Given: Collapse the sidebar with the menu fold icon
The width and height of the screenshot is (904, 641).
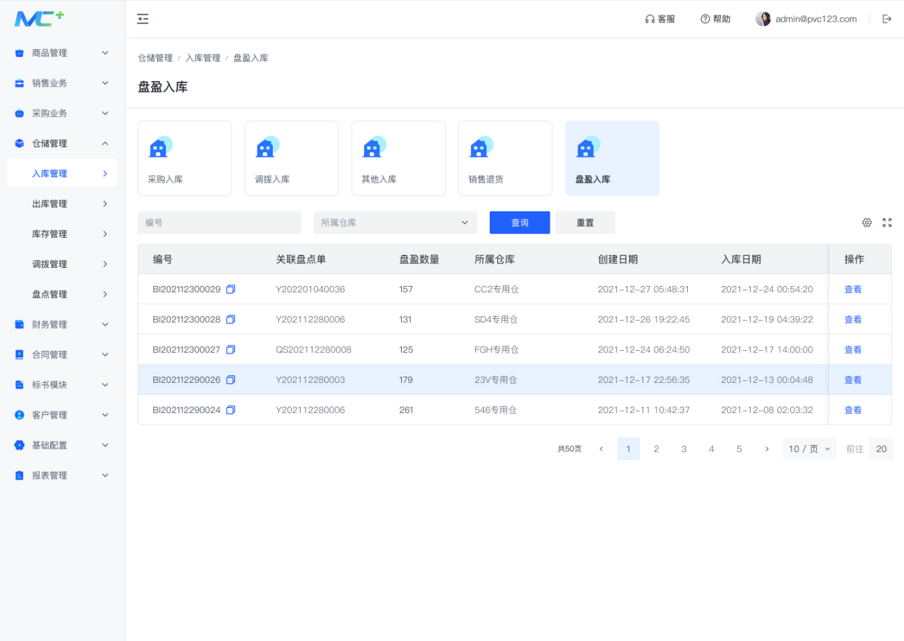Looking at the screenshot, I should 143,19.
